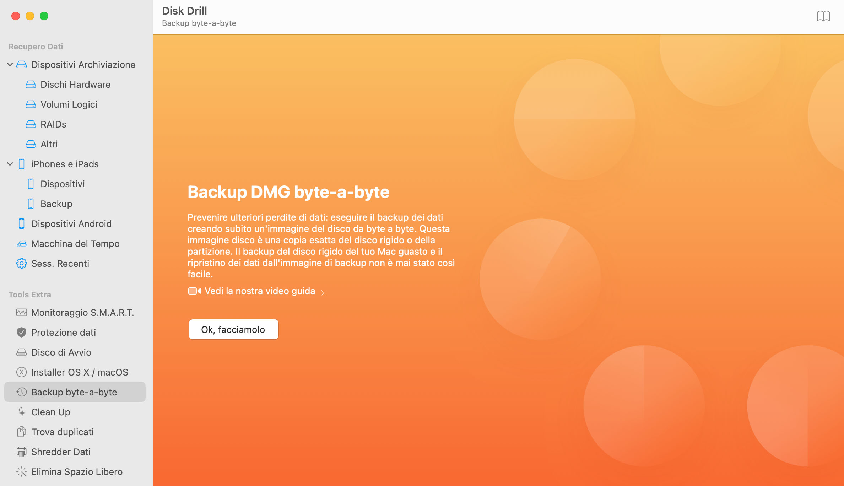Viewport: 844px width, 486px height.
Task: Click Ok, facciamolo button
Action: pyautogui.click(x=233, y=329)
